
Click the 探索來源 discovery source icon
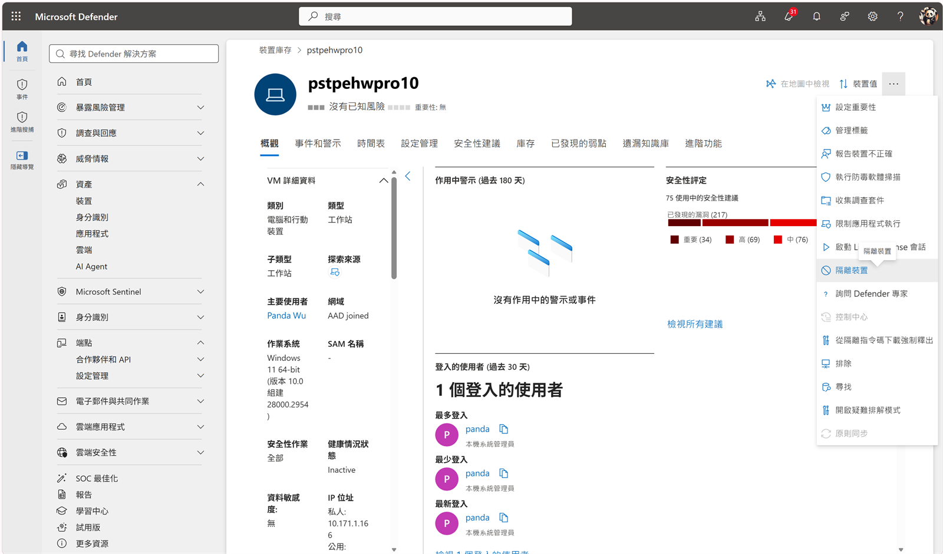[335, 272]
